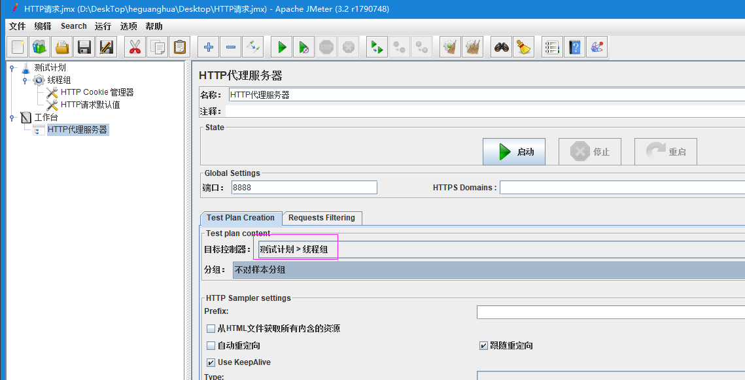Click the New test plan toolbar icon
Image resolution: width=745 pixels, height=380 pixels.
tap(18, 47)
